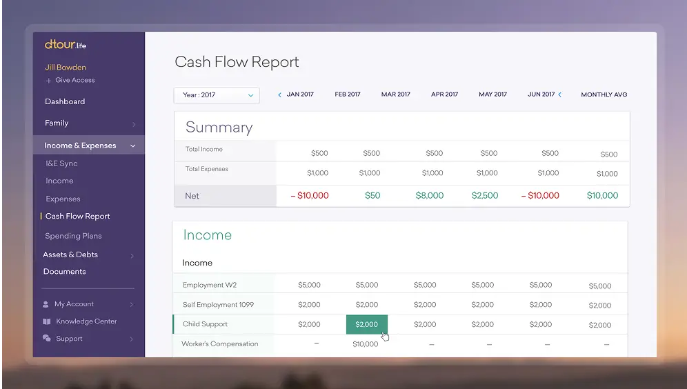Click highlighted $2,000 Child Support February cell

pos(367,325)
